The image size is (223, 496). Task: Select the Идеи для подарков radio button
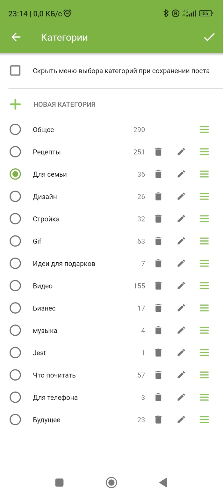point(15,264)
